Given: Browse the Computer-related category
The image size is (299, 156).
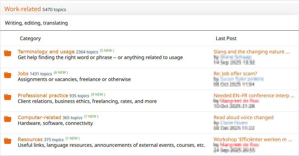Looking at the screenshot, I should coord(39,118).
